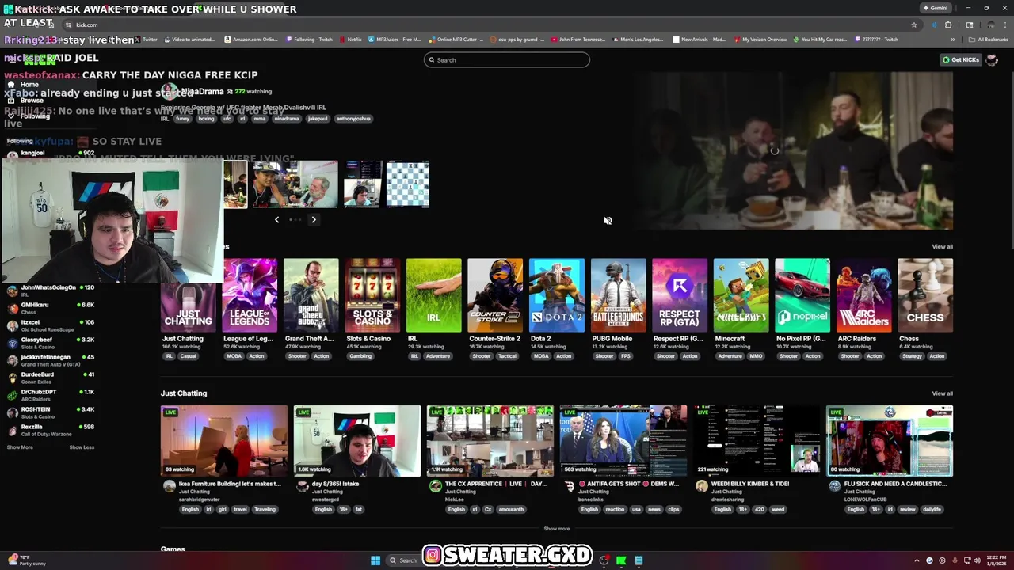Image resolution: width=1014 pixels, height=570 pixels.
Task: Unmute the featured stream preview
Action: (x=608, y=221)
